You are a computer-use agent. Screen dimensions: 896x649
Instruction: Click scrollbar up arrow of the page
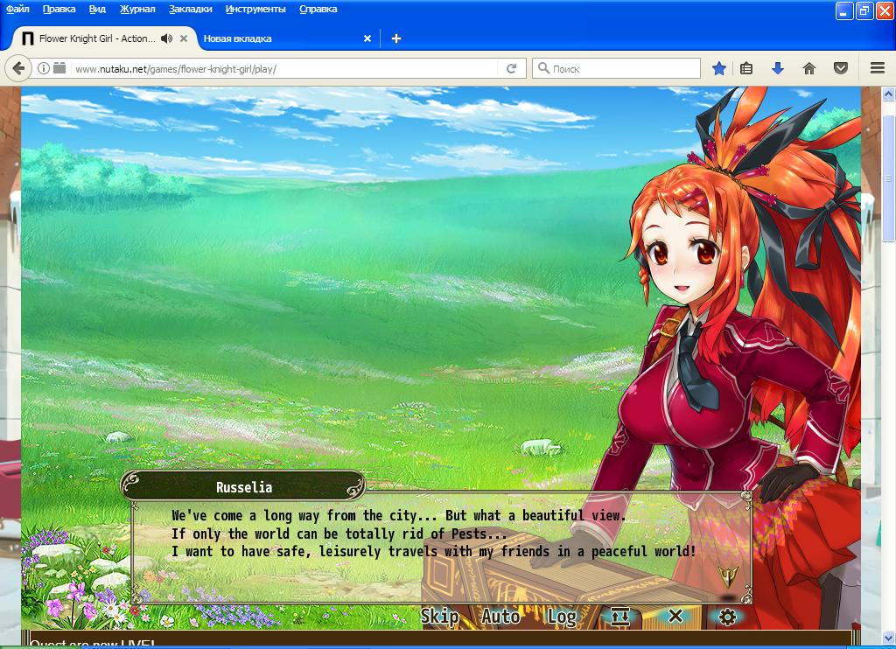click(888, 93)
